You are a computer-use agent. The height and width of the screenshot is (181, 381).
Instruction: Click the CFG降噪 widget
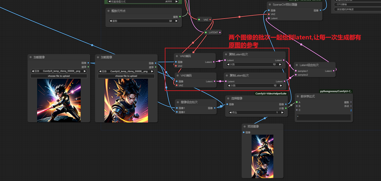pyautogui.click(x=357, y=4)
